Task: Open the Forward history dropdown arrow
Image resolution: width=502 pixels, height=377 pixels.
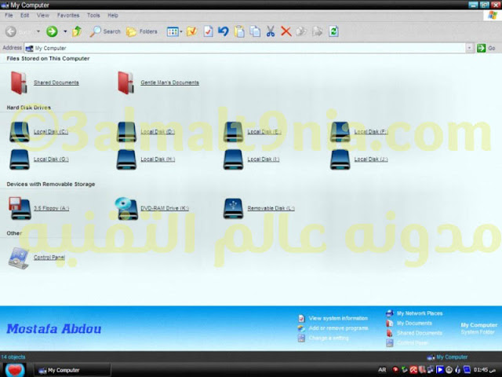Action: pyautogui.click(x=65, y=31)
